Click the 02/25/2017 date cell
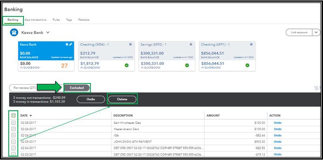This screenshot has height=160, width=323. (x=28, y=142)
